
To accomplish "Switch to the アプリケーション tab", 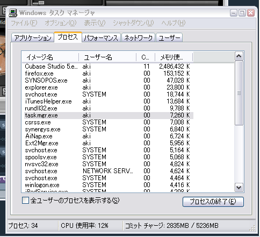I will pyautogui.click(x=33, y=38).
